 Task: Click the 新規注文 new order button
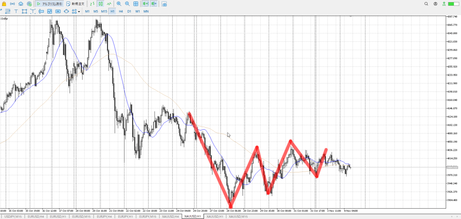(75, 4)
